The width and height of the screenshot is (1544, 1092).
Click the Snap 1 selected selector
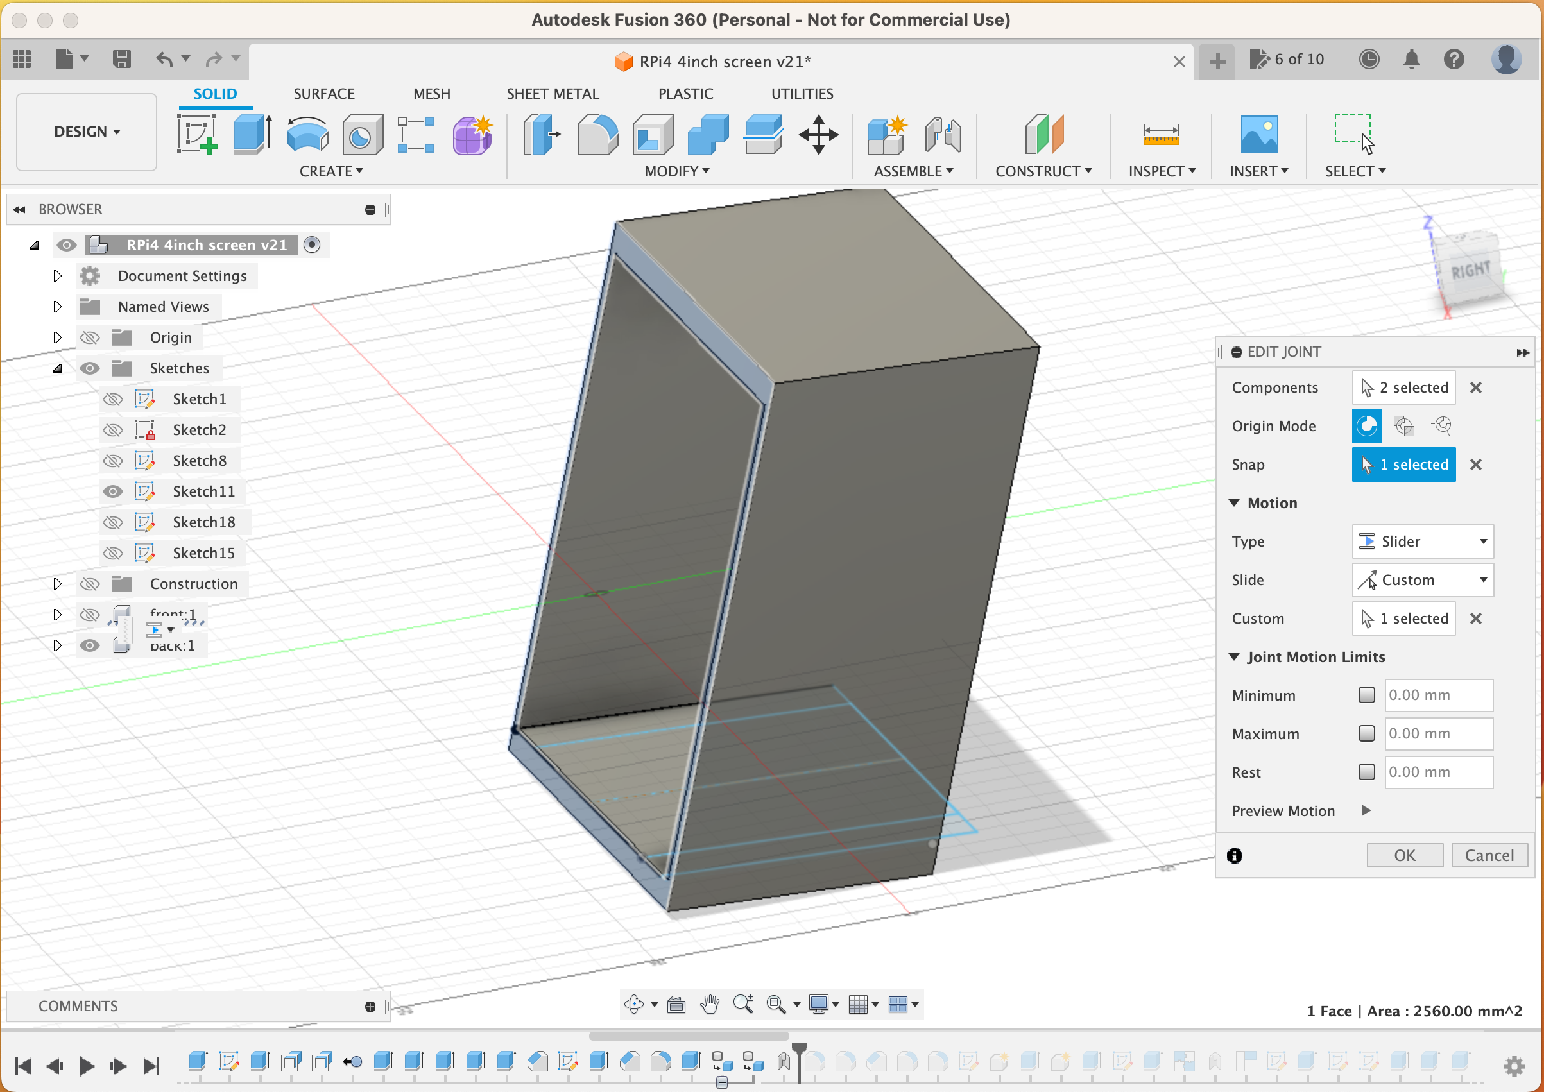tap(1404, 465)
